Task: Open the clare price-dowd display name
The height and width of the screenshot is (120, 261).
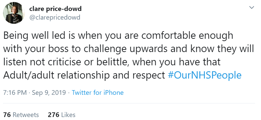Action: point(56,9)
